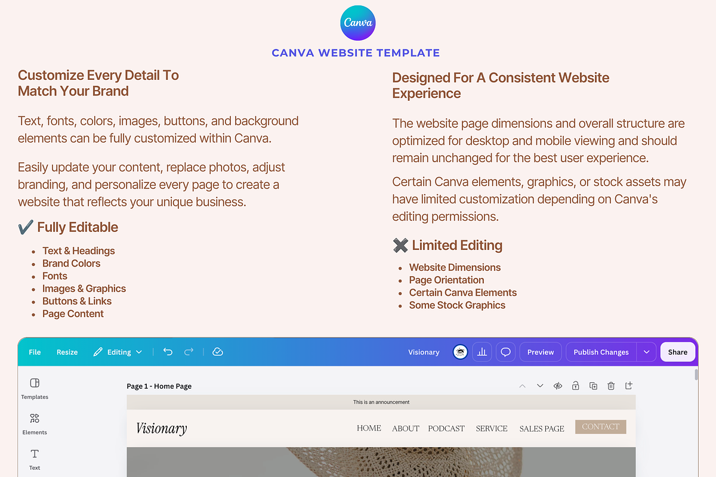This screenshot has height=477, width=716.
Task: Click the 'Certain Canva Elements' bullet item
Action: click(463, 292)
